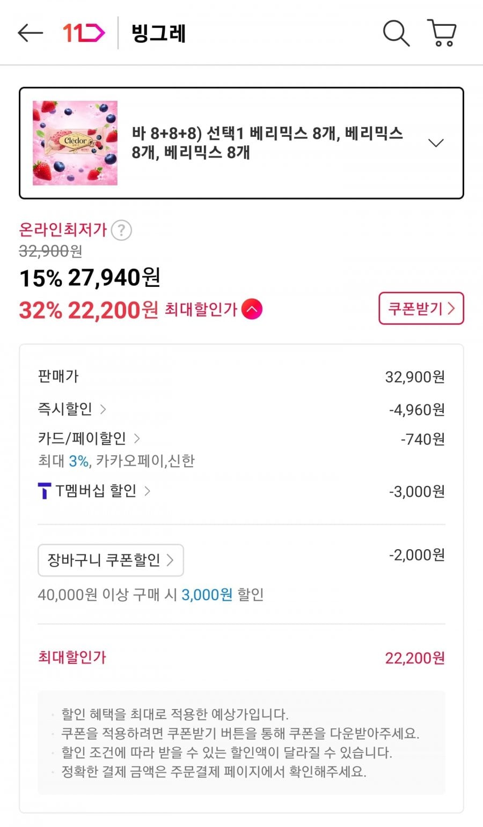483x827 pixels.
Task: Click the 32% 22,200원 max discount price
Action: pos(89,310)
